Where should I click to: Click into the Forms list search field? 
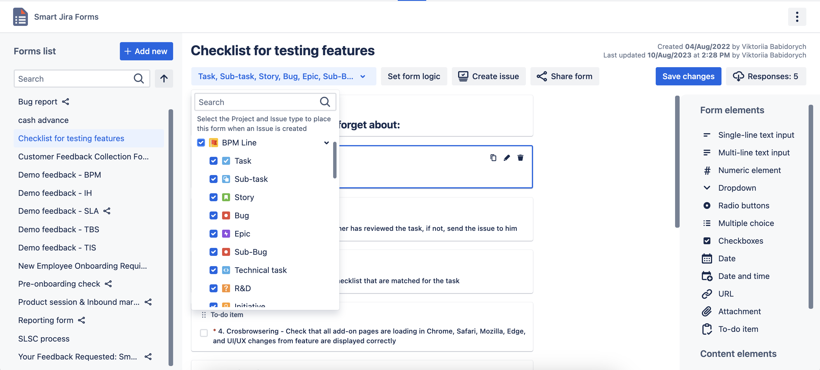point(73,79)
